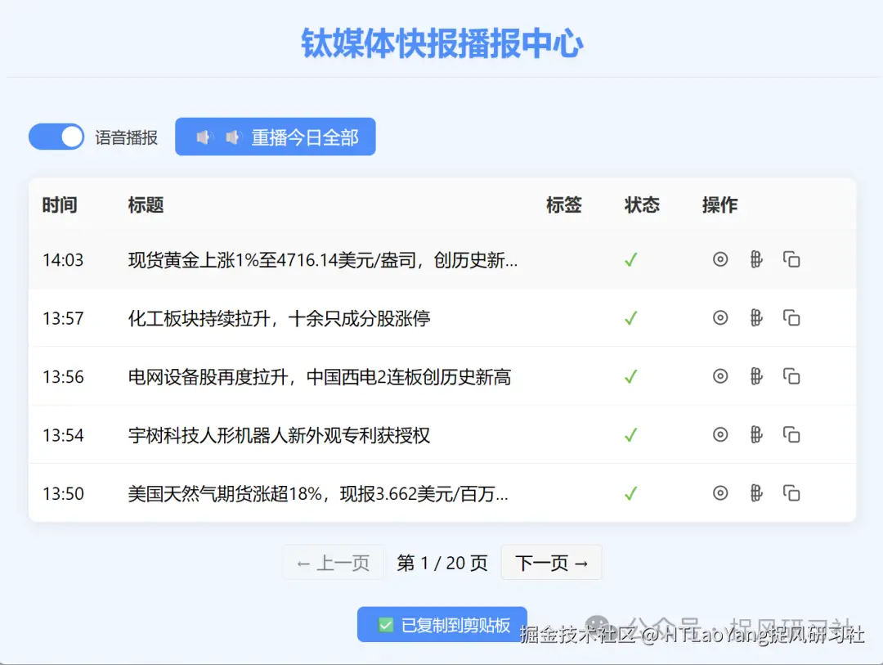This screenshot has width=883, height=665.
Task: Click the 重播今日全部 replay all button
Action: point(276,137)
